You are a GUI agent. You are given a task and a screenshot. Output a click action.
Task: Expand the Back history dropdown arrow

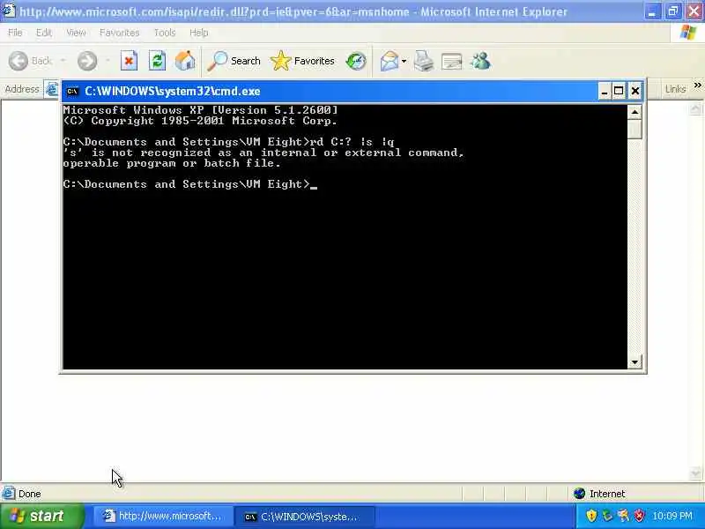point(63,60)
